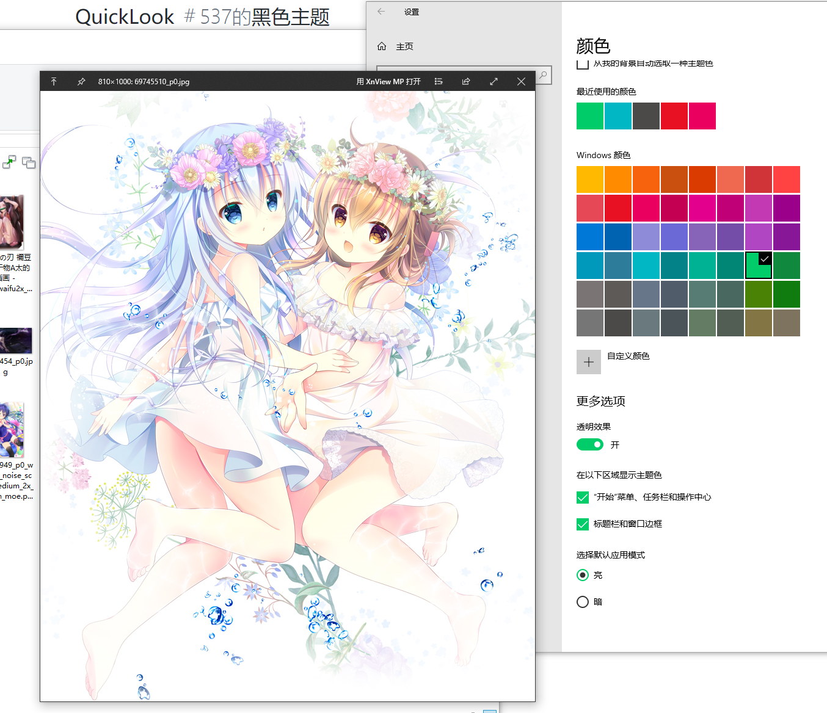Open the 主页 home icon in Settings
Viewport: 827px width, 713px height.
point(382,46)
